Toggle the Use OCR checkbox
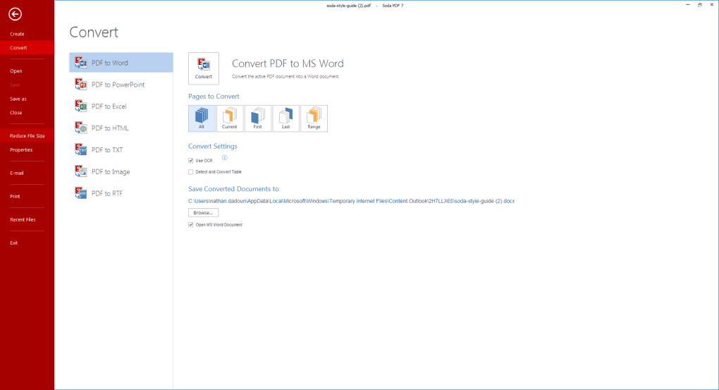The image size is (719, 390). tap(191, 161)
